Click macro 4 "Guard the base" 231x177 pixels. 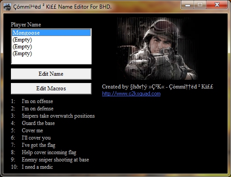click(38, 123)
